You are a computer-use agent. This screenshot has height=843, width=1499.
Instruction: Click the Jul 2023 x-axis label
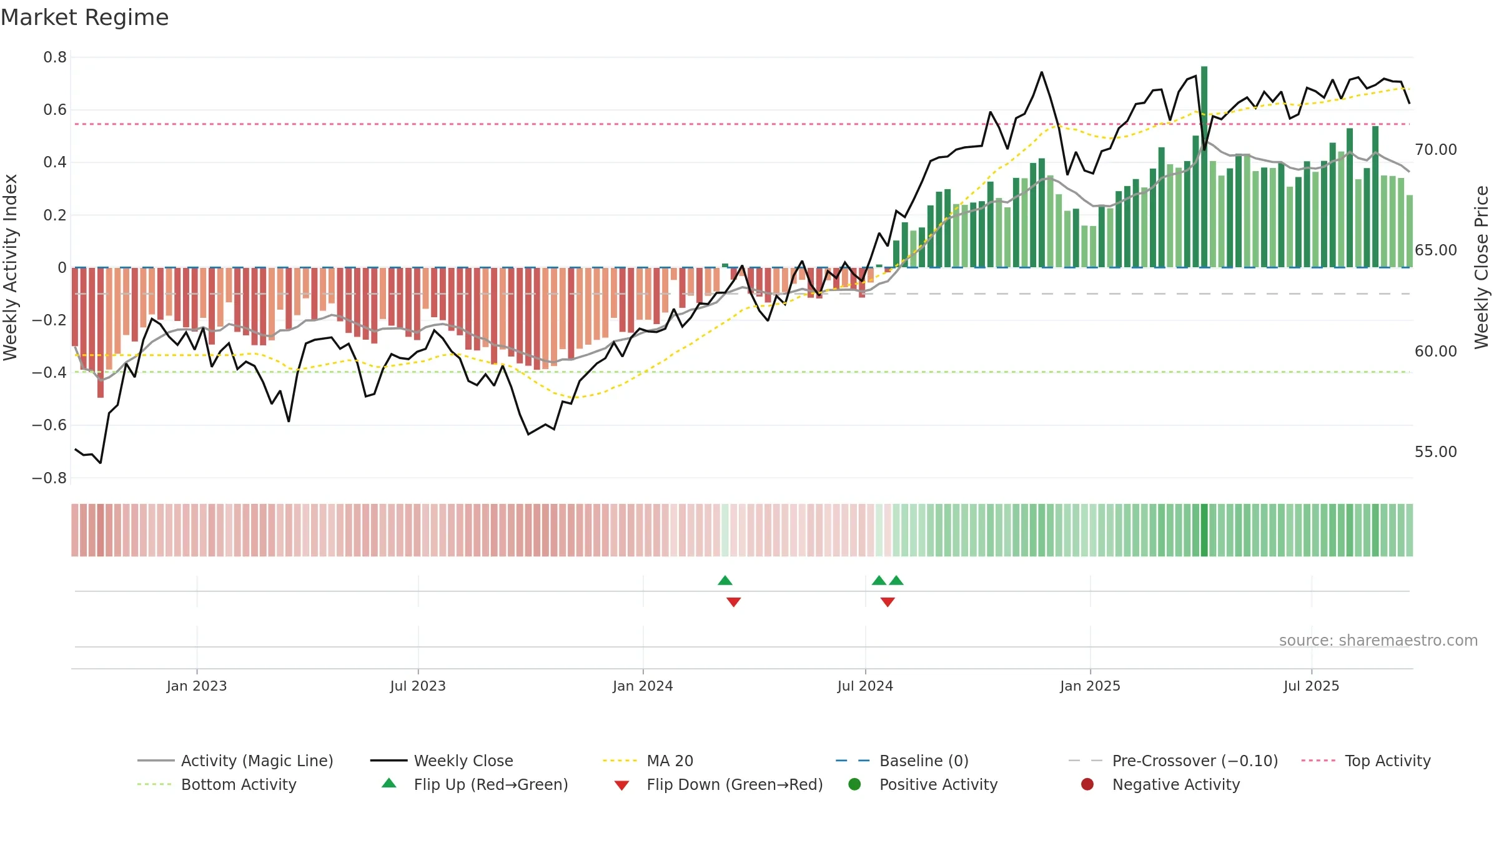click(418, 686)
